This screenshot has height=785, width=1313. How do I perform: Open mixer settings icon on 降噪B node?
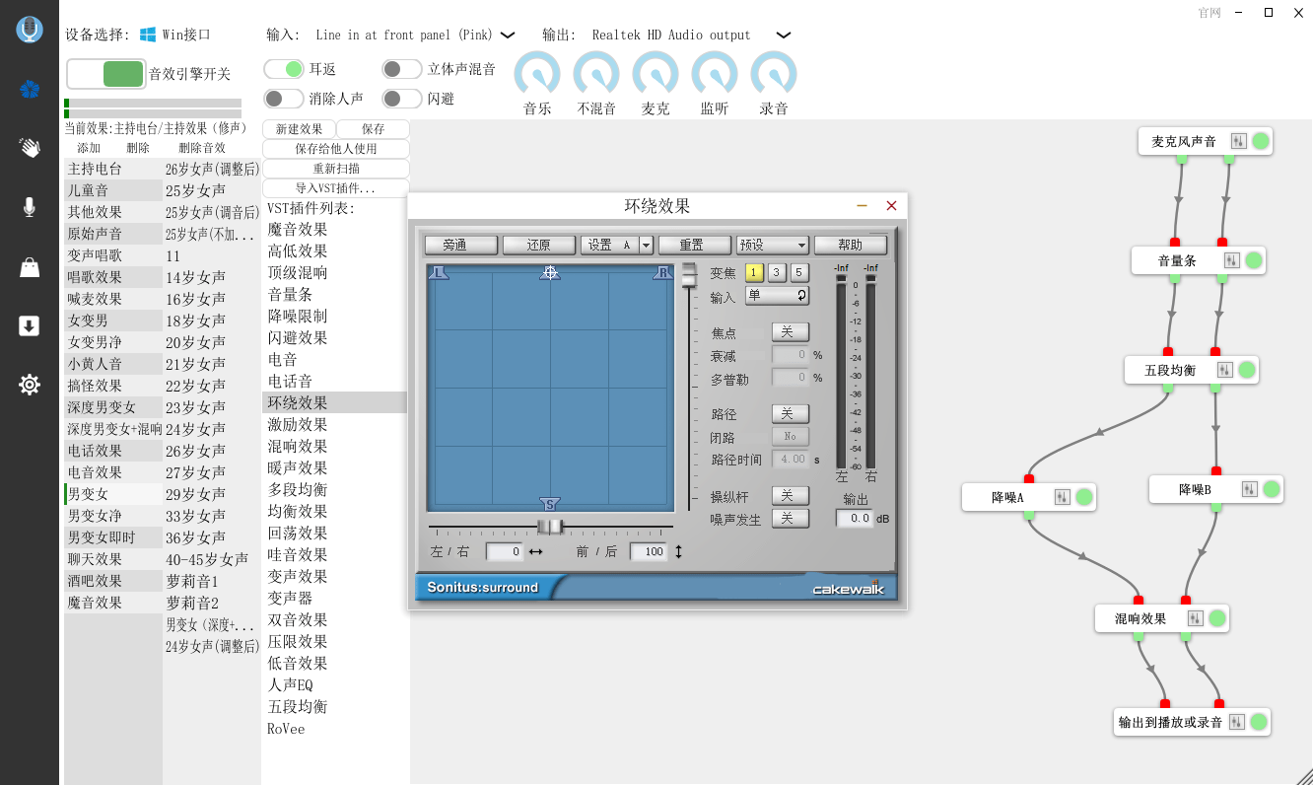click(1250, 489)
